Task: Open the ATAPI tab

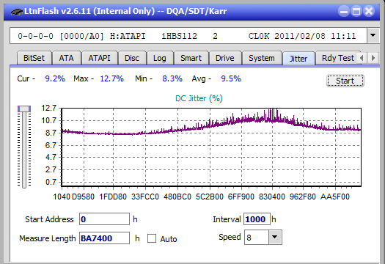Action: tap(99, 58)
